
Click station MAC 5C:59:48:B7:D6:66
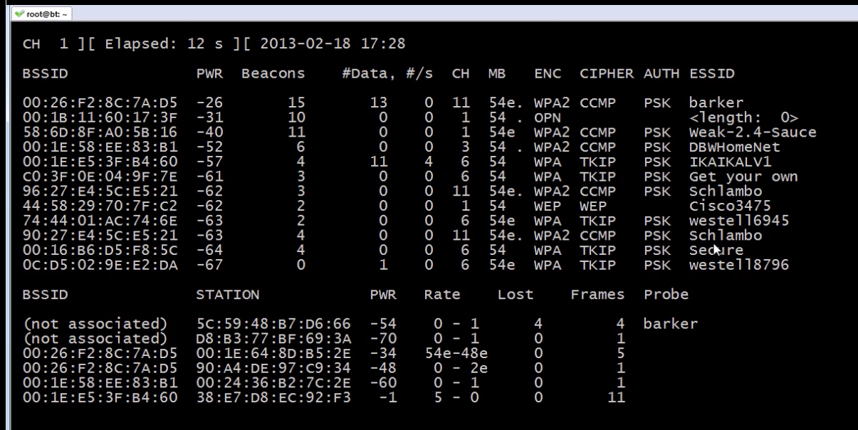pos(273,324)
